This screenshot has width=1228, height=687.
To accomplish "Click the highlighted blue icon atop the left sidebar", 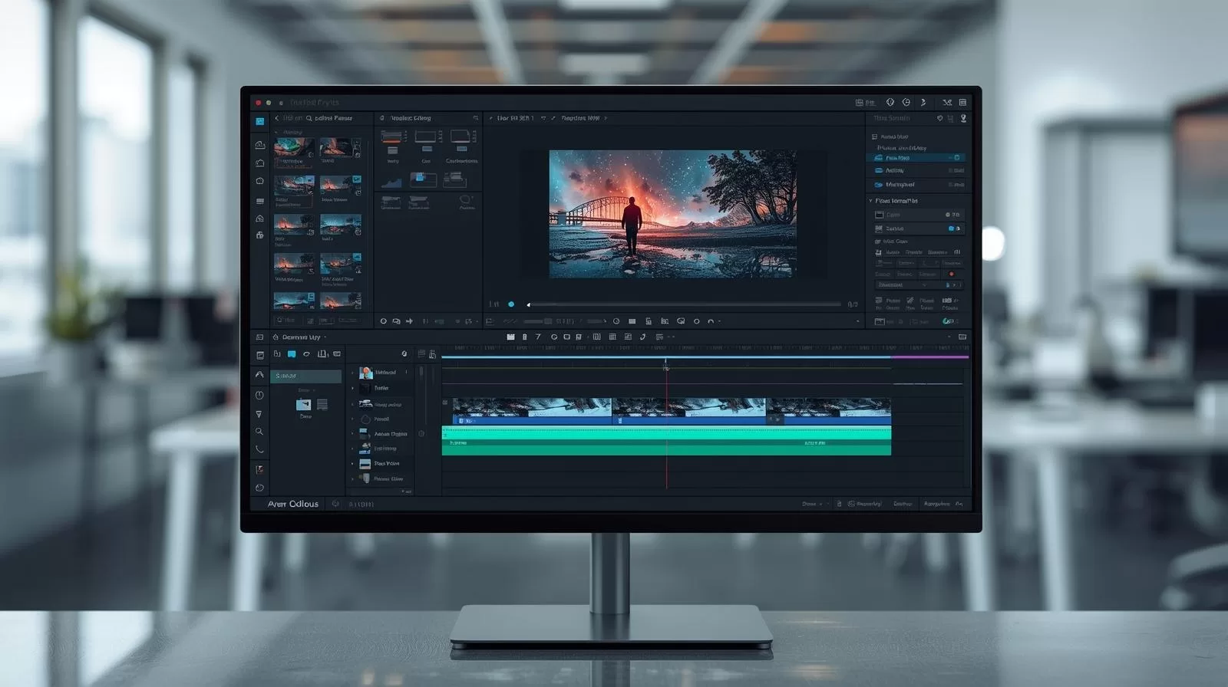I will [x=260, y=121].
